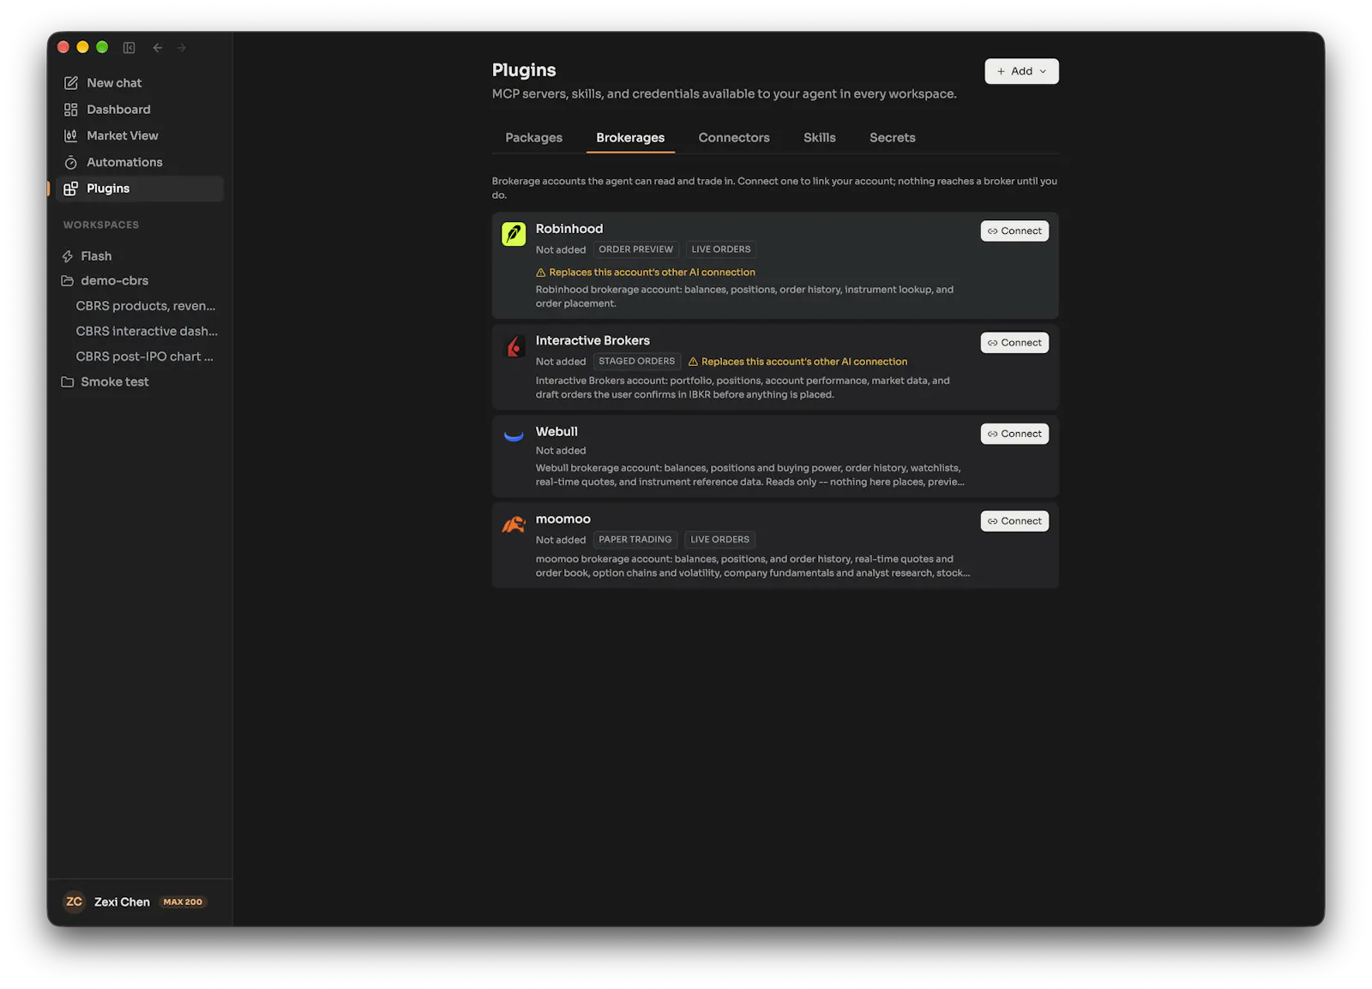Click the Webull logo icon

pos(514,435)
